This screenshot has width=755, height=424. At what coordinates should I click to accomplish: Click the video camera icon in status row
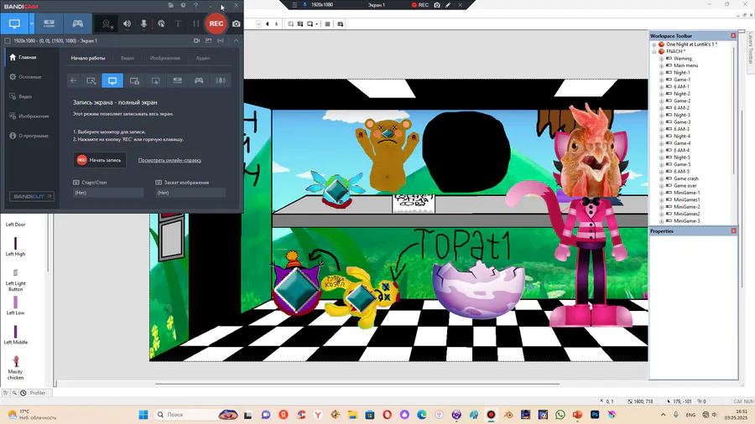[196, 41]
